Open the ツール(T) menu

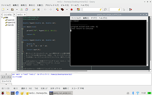click(75, 5)
